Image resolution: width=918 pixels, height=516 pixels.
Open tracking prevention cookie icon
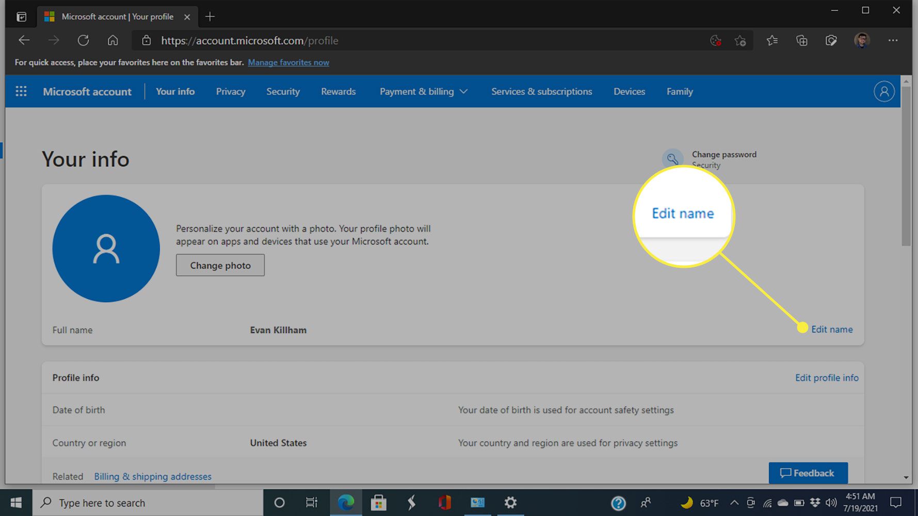[x=716, y=40]
